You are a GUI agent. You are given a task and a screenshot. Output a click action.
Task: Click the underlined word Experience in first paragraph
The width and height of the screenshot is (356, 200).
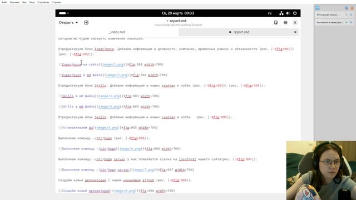click(x=104, y=49)
